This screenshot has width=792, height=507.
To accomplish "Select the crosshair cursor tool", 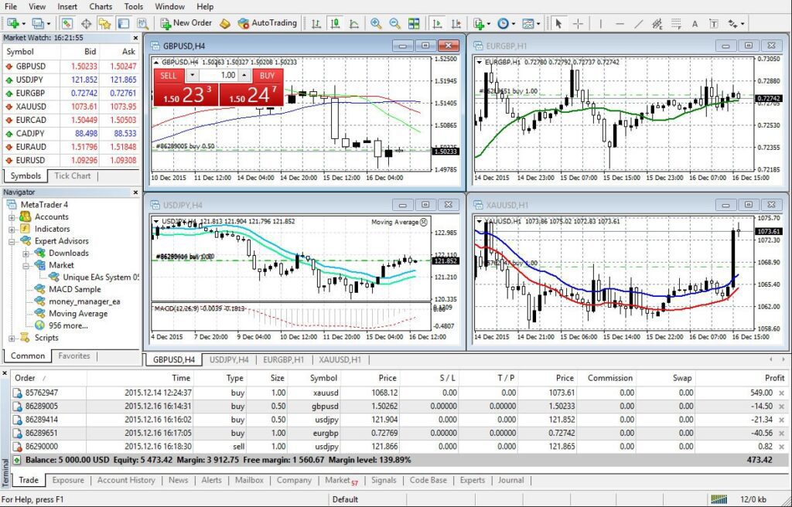I will coord(578,23).
